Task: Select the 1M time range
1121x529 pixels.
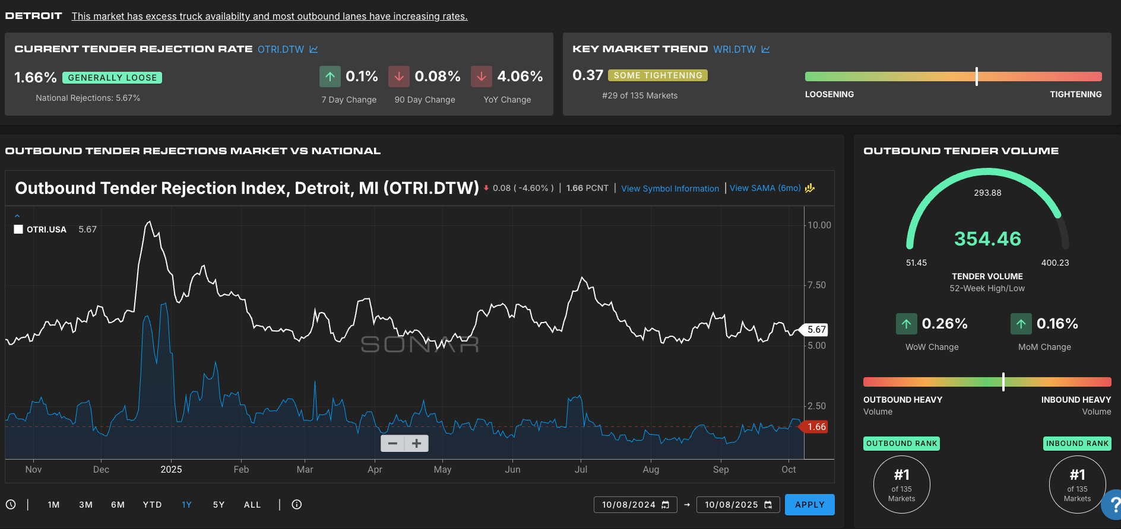Action: coord(53,505)
